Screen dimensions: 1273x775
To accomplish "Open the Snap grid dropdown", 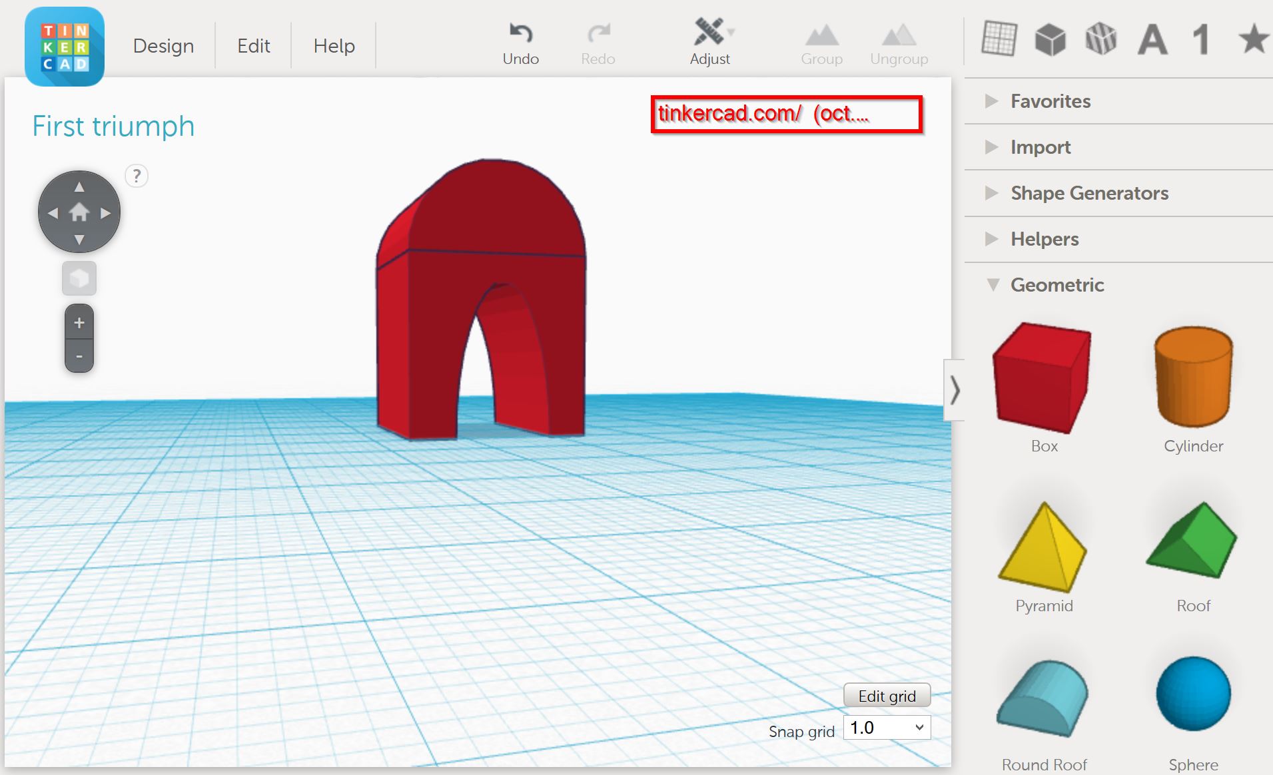I will coord(887,728).
